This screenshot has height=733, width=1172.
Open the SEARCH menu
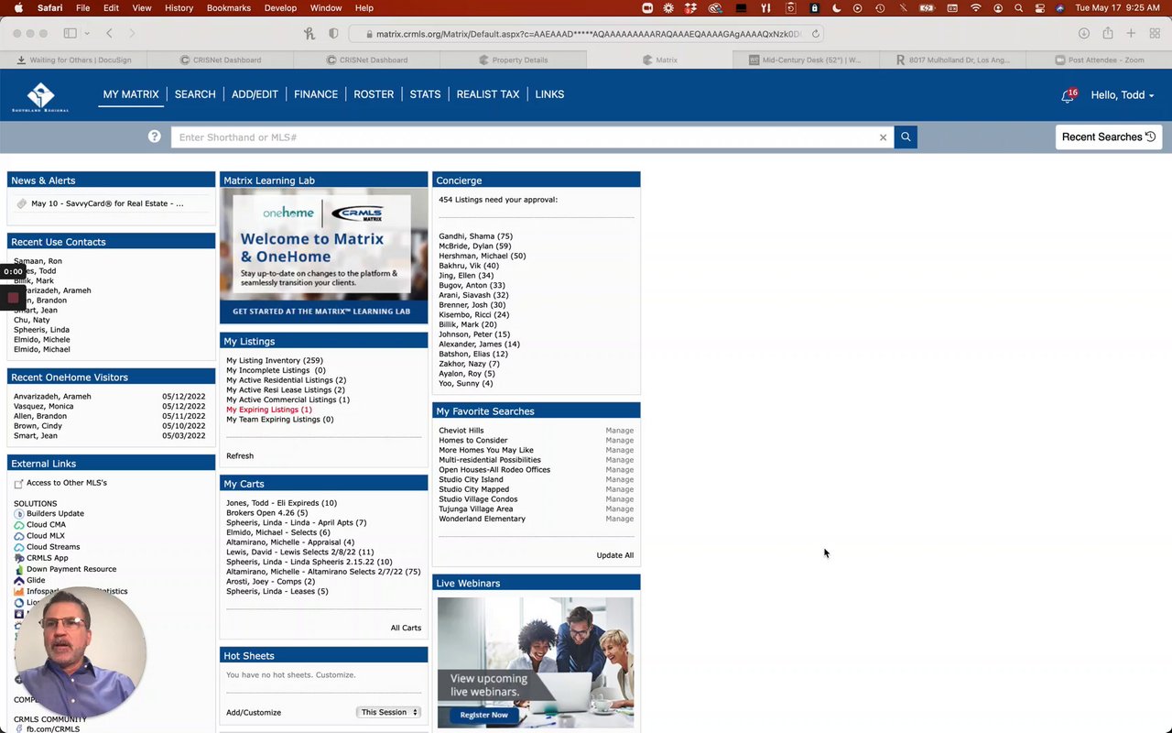195,94
